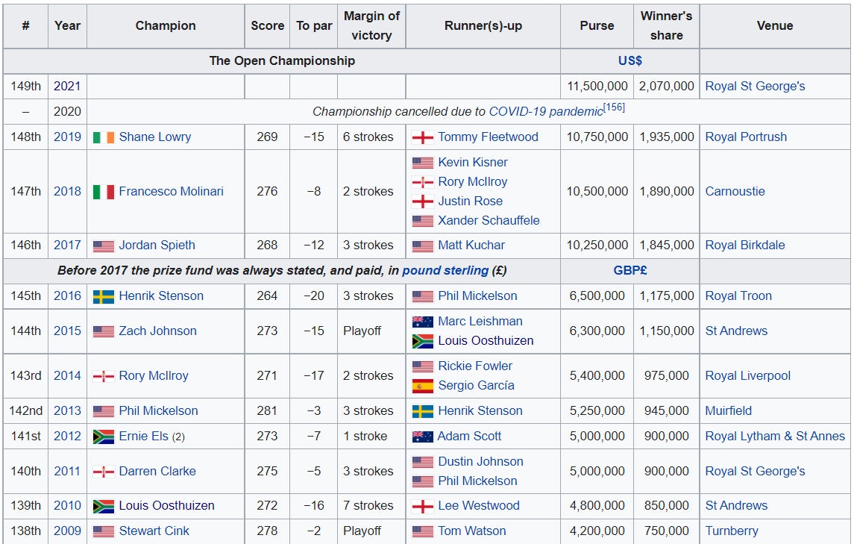
Task: Open the Xander Schauffele link
Action: pos(489,220)
